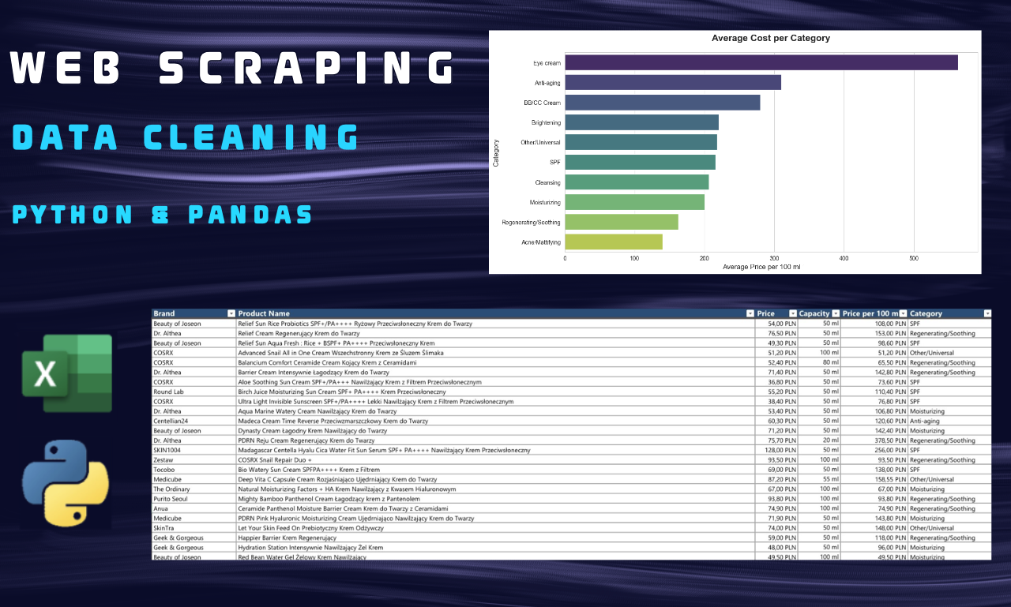Image resolution: width=1011 pixels, height=607 pixels.
Task: Click 'Mighty Bamboo Panthenol Cream' product cell
Action: [495, 499]
